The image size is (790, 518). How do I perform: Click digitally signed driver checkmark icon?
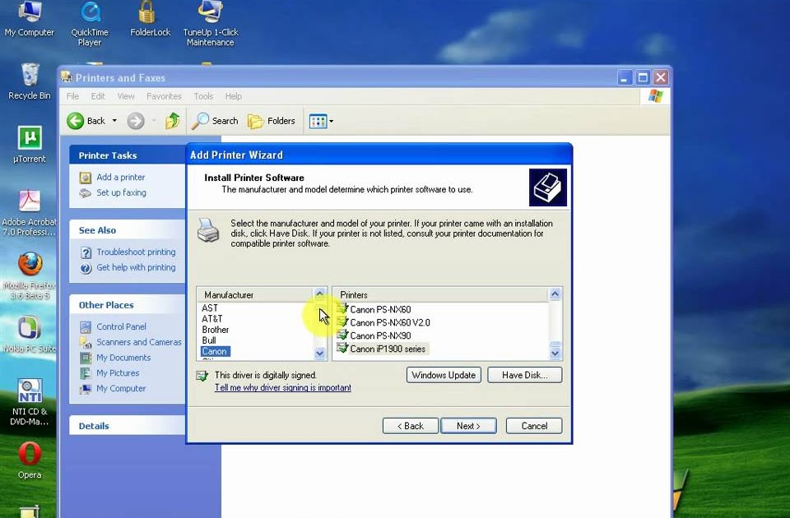(202, 376)
